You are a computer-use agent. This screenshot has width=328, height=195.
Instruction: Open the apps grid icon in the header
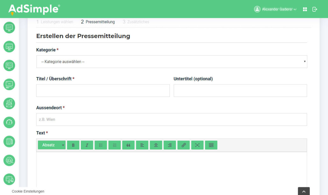(x=305, y=9)
